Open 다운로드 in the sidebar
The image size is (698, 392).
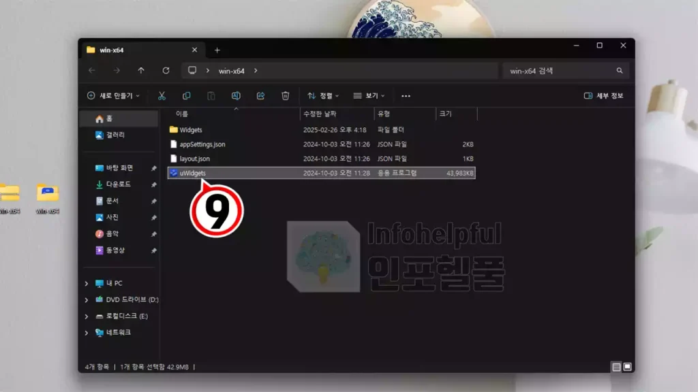[x=119, y=184]
